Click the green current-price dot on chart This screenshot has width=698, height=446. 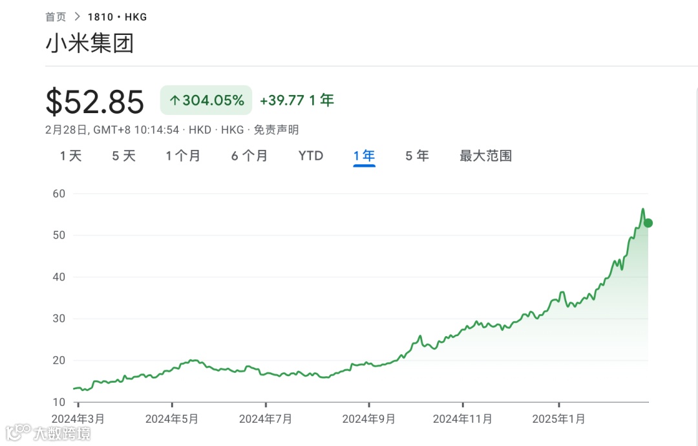pyautogui.click(x=648, y=223)
